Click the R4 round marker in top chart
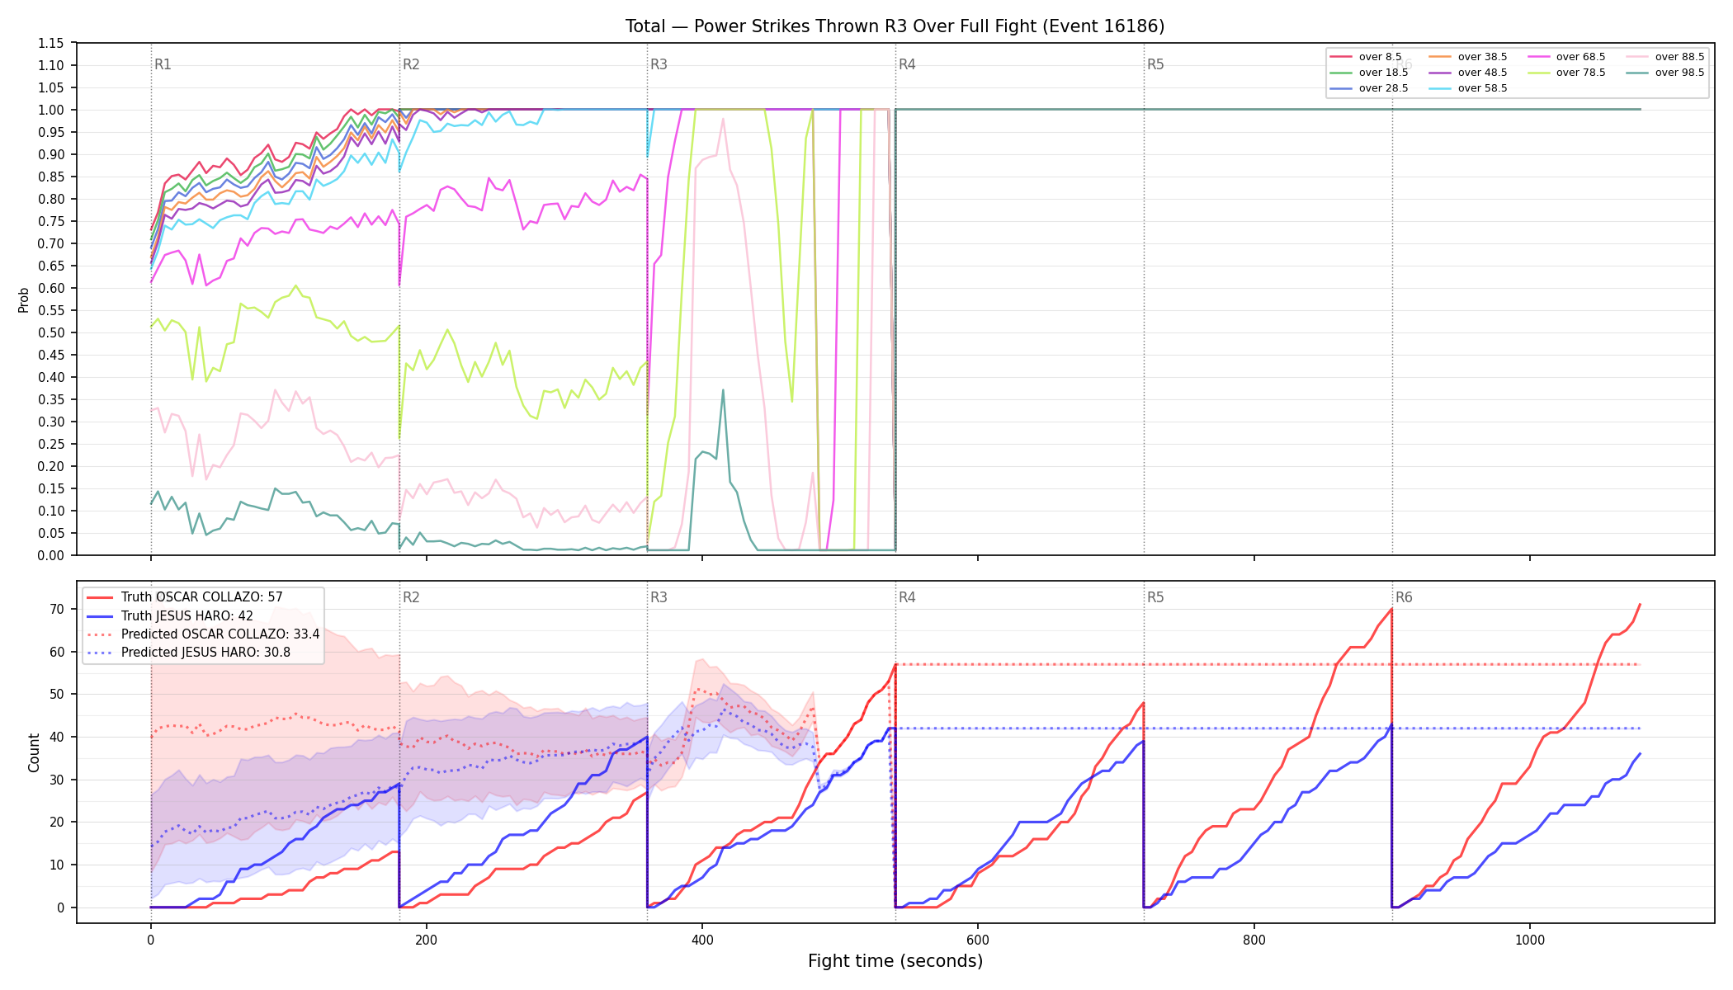This screenshot has height=990, width=1733. coord(907,64)
